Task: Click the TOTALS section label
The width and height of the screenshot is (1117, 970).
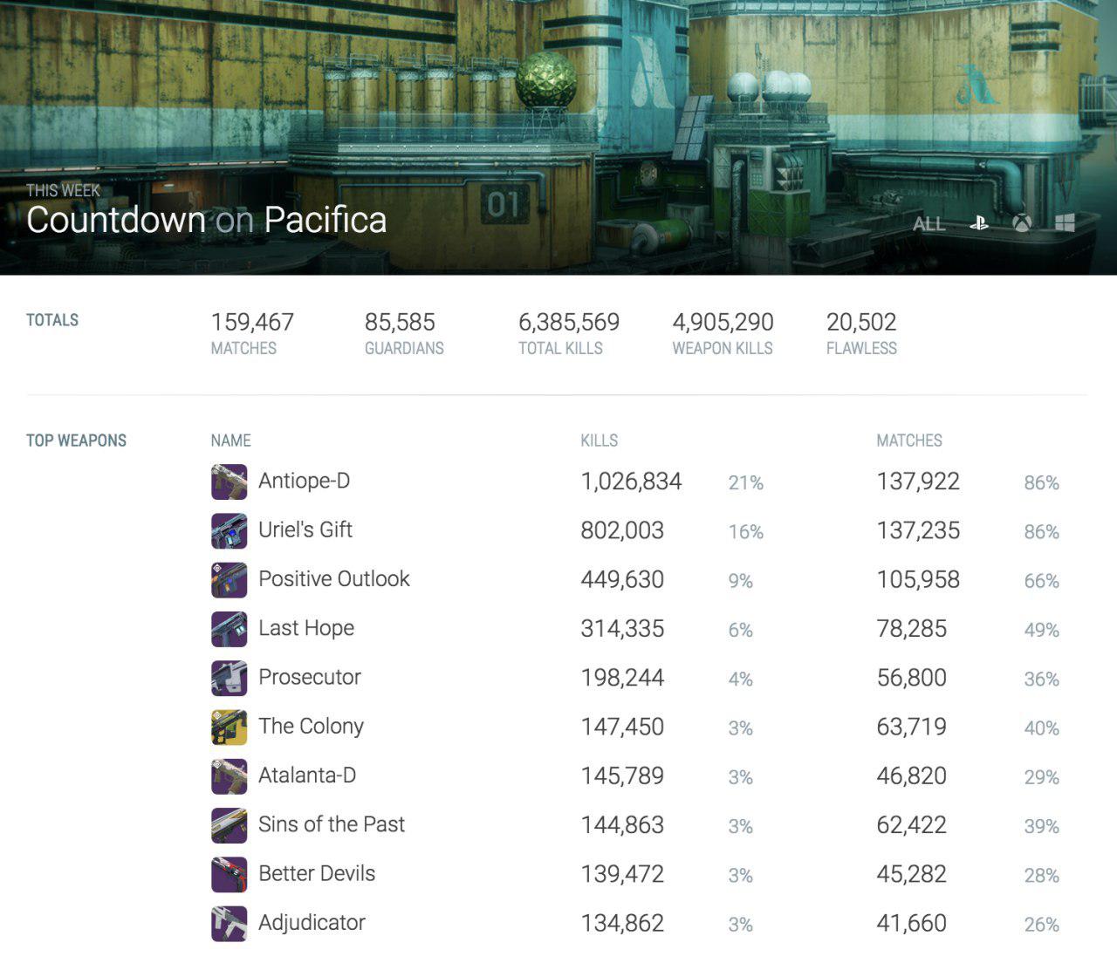Action: 52,320
